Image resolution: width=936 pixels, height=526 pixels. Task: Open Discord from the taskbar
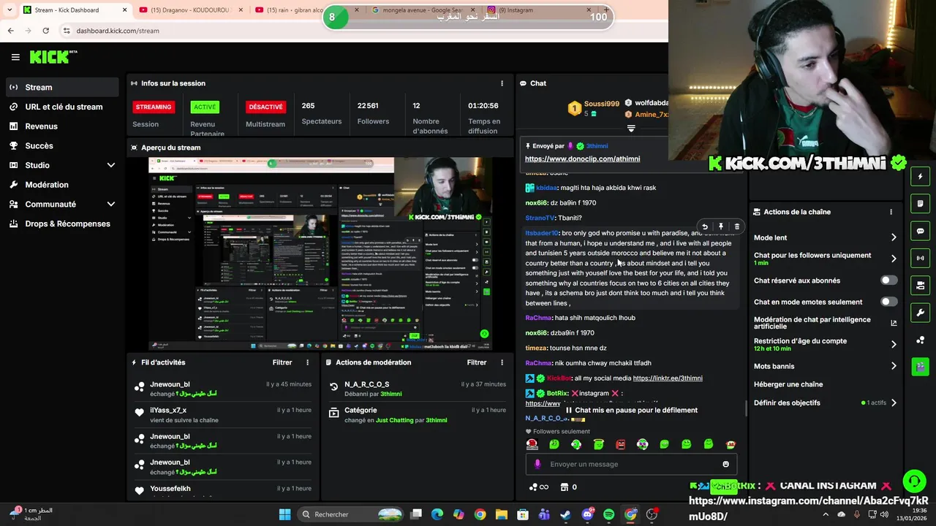coord(587,514)
